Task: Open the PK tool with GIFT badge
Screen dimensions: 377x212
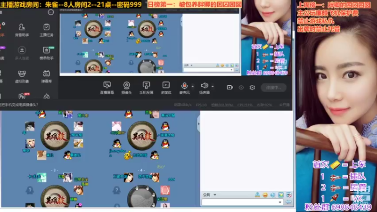Action: point(22,96)
